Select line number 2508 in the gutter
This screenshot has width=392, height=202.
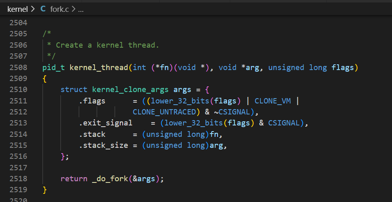click(x=18, y=67)
